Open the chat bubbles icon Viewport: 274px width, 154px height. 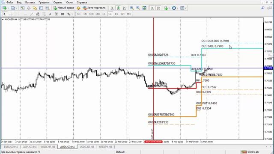(x=269, y=8)
